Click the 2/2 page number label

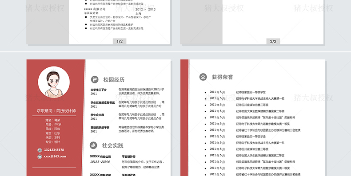click(273, 42)
